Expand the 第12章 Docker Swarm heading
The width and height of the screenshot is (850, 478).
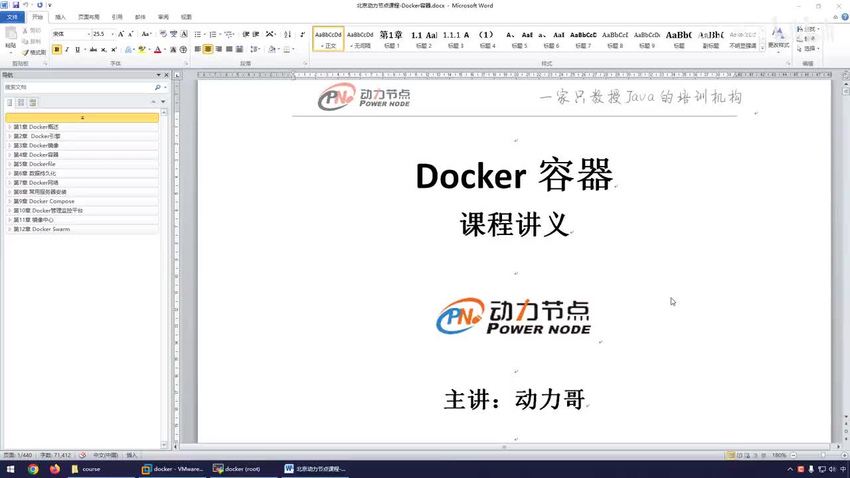pos(9,229)
